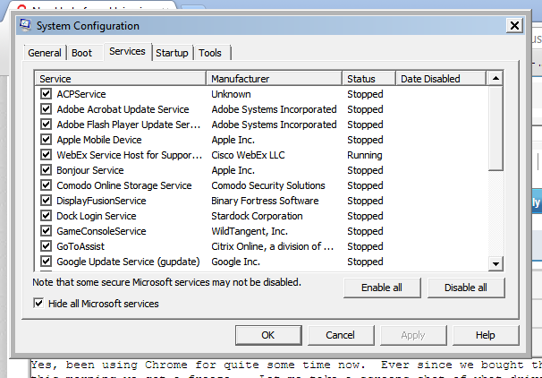Image resolution: width=542 pixels, height=378 pixels.
Task: Open Help for System Configuration
Action: click(486, 335)
